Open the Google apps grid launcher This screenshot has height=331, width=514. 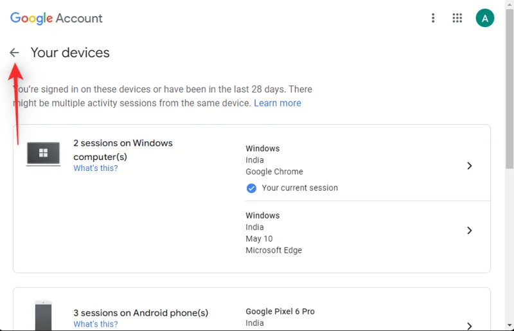click(457, 18)
